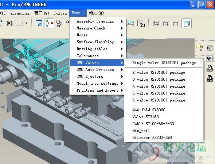
Task: Click the Evan menu tab
Action: coord(78,13)
